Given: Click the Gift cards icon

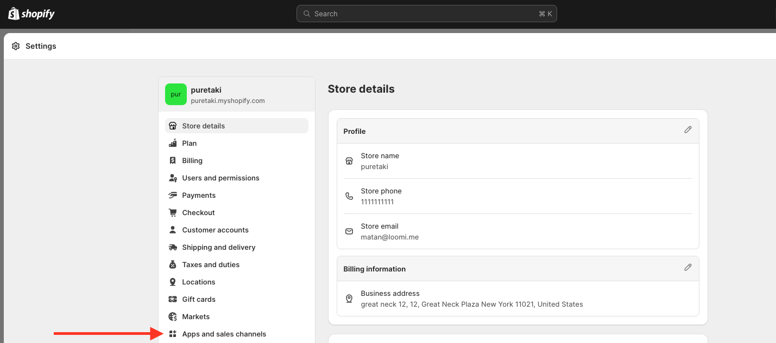Looking at the screenshot, I should tap(173, 299).
